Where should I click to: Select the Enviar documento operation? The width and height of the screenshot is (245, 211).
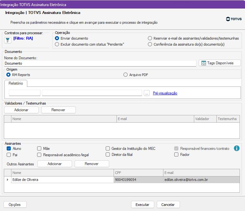pyautogui.click(x=57, y=38)
